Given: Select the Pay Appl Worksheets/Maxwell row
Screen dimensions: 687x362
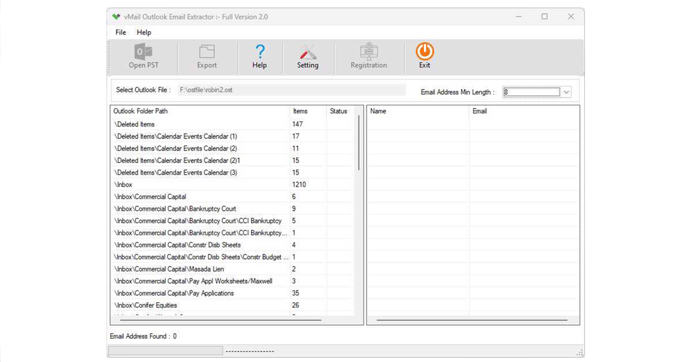Looking at the screenshot, I should 232,281.
